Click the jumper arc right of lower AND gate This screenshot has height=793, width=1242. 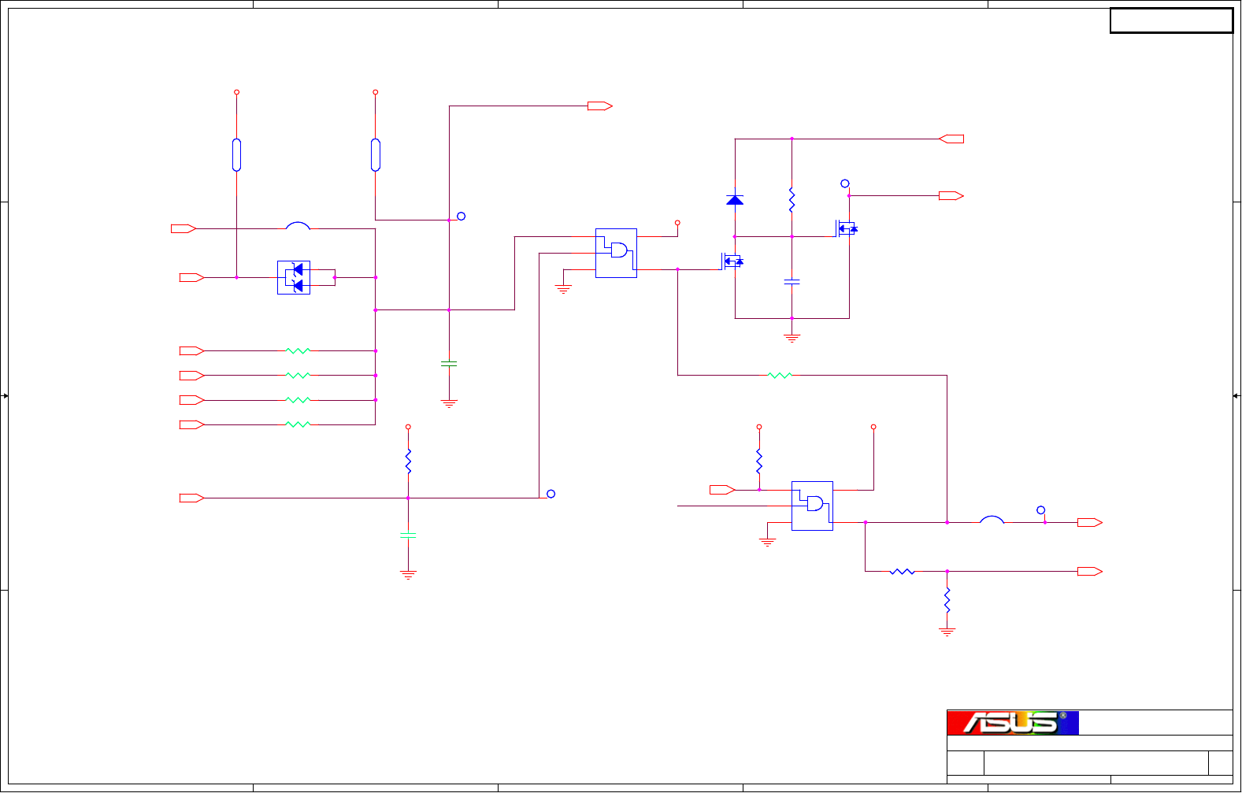pos(992,519)
